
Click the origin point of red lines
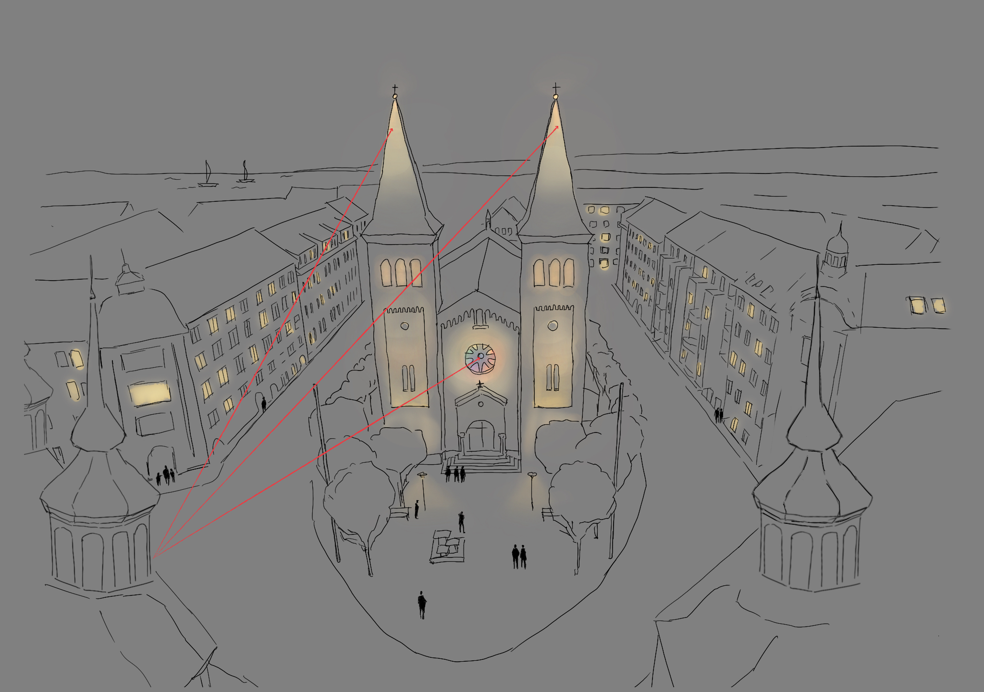click(x=152, y=557)
